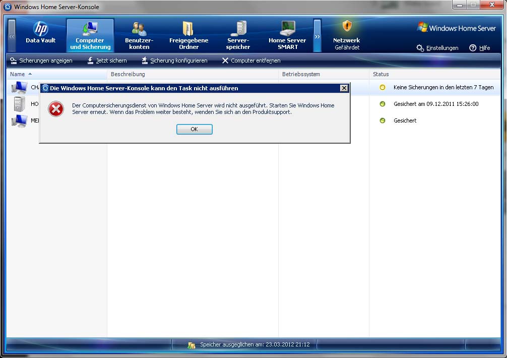Viewport: 507px width, 358px height.
Task: Click the X icon of Computer entfernen
Action: tap(225, 61)
